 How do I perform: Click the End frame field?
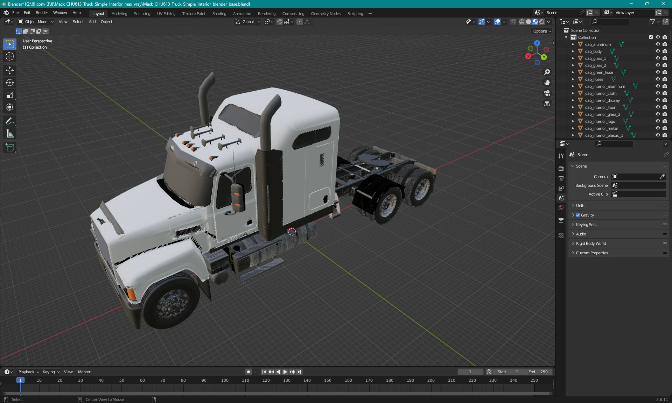coord(538,372)
